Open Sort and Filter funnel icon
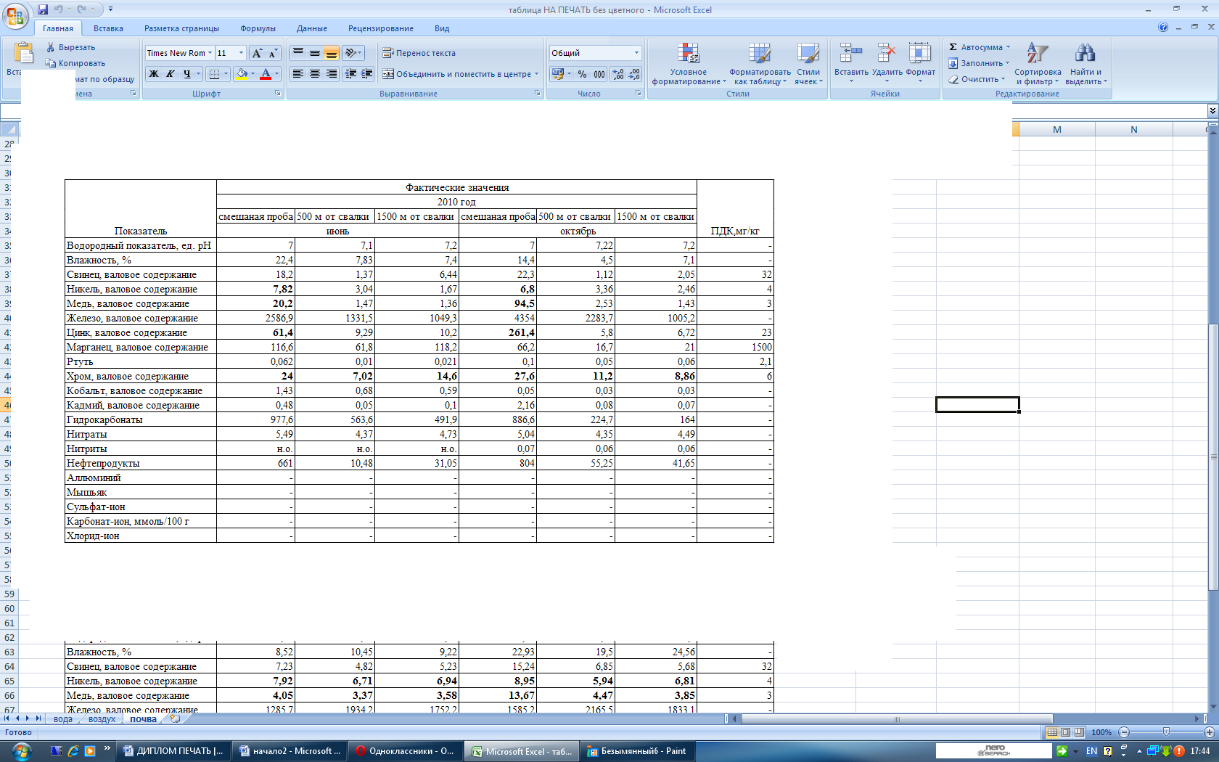Viewport: 1219px width, 762px height. tap(1037, 54)
